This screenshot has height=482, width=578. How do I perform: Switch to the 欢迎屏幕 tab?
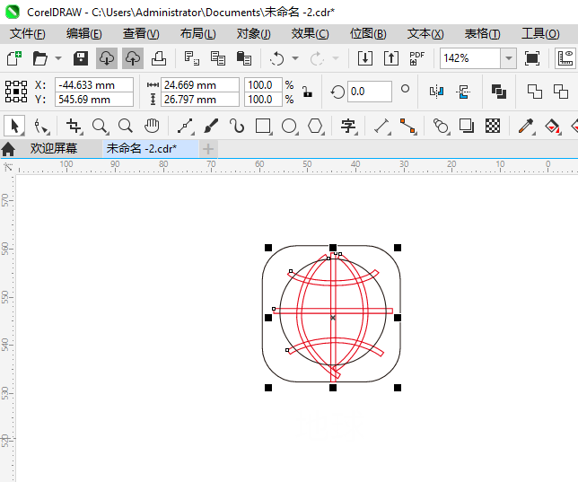click(53, 148)
